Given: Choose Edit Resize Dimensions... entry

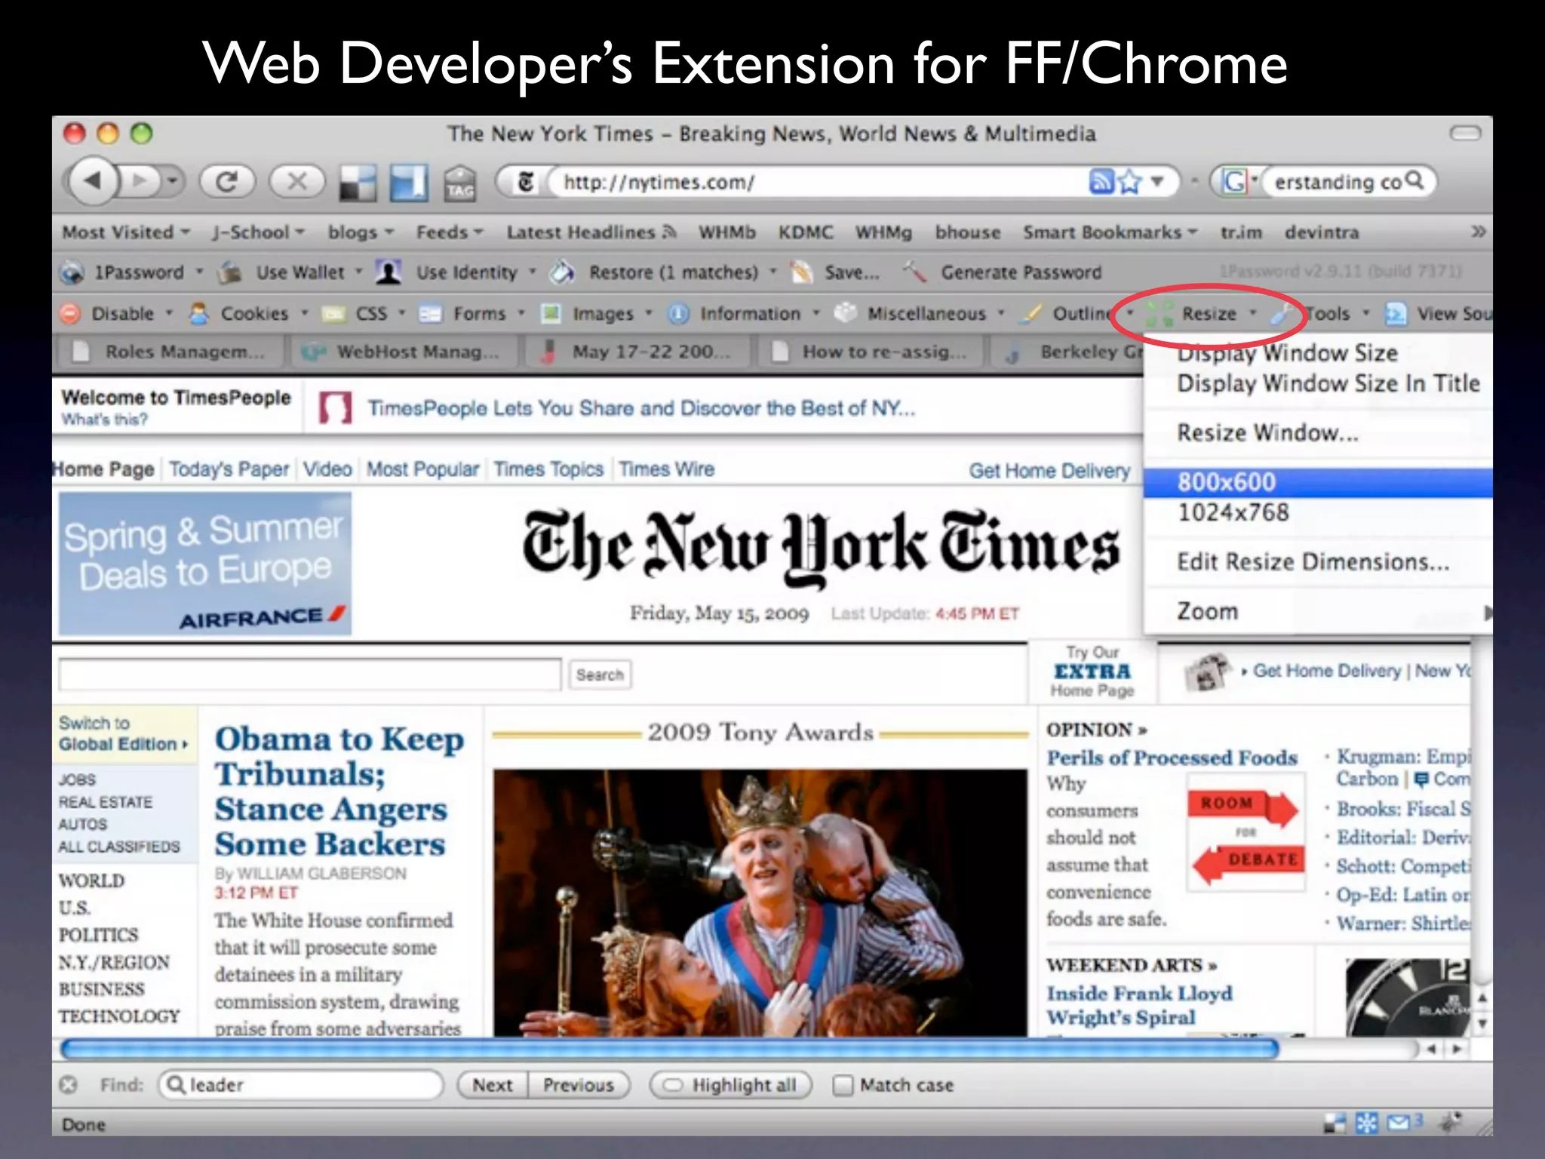Looking at the screenshot, I should tap(1318, 561).
